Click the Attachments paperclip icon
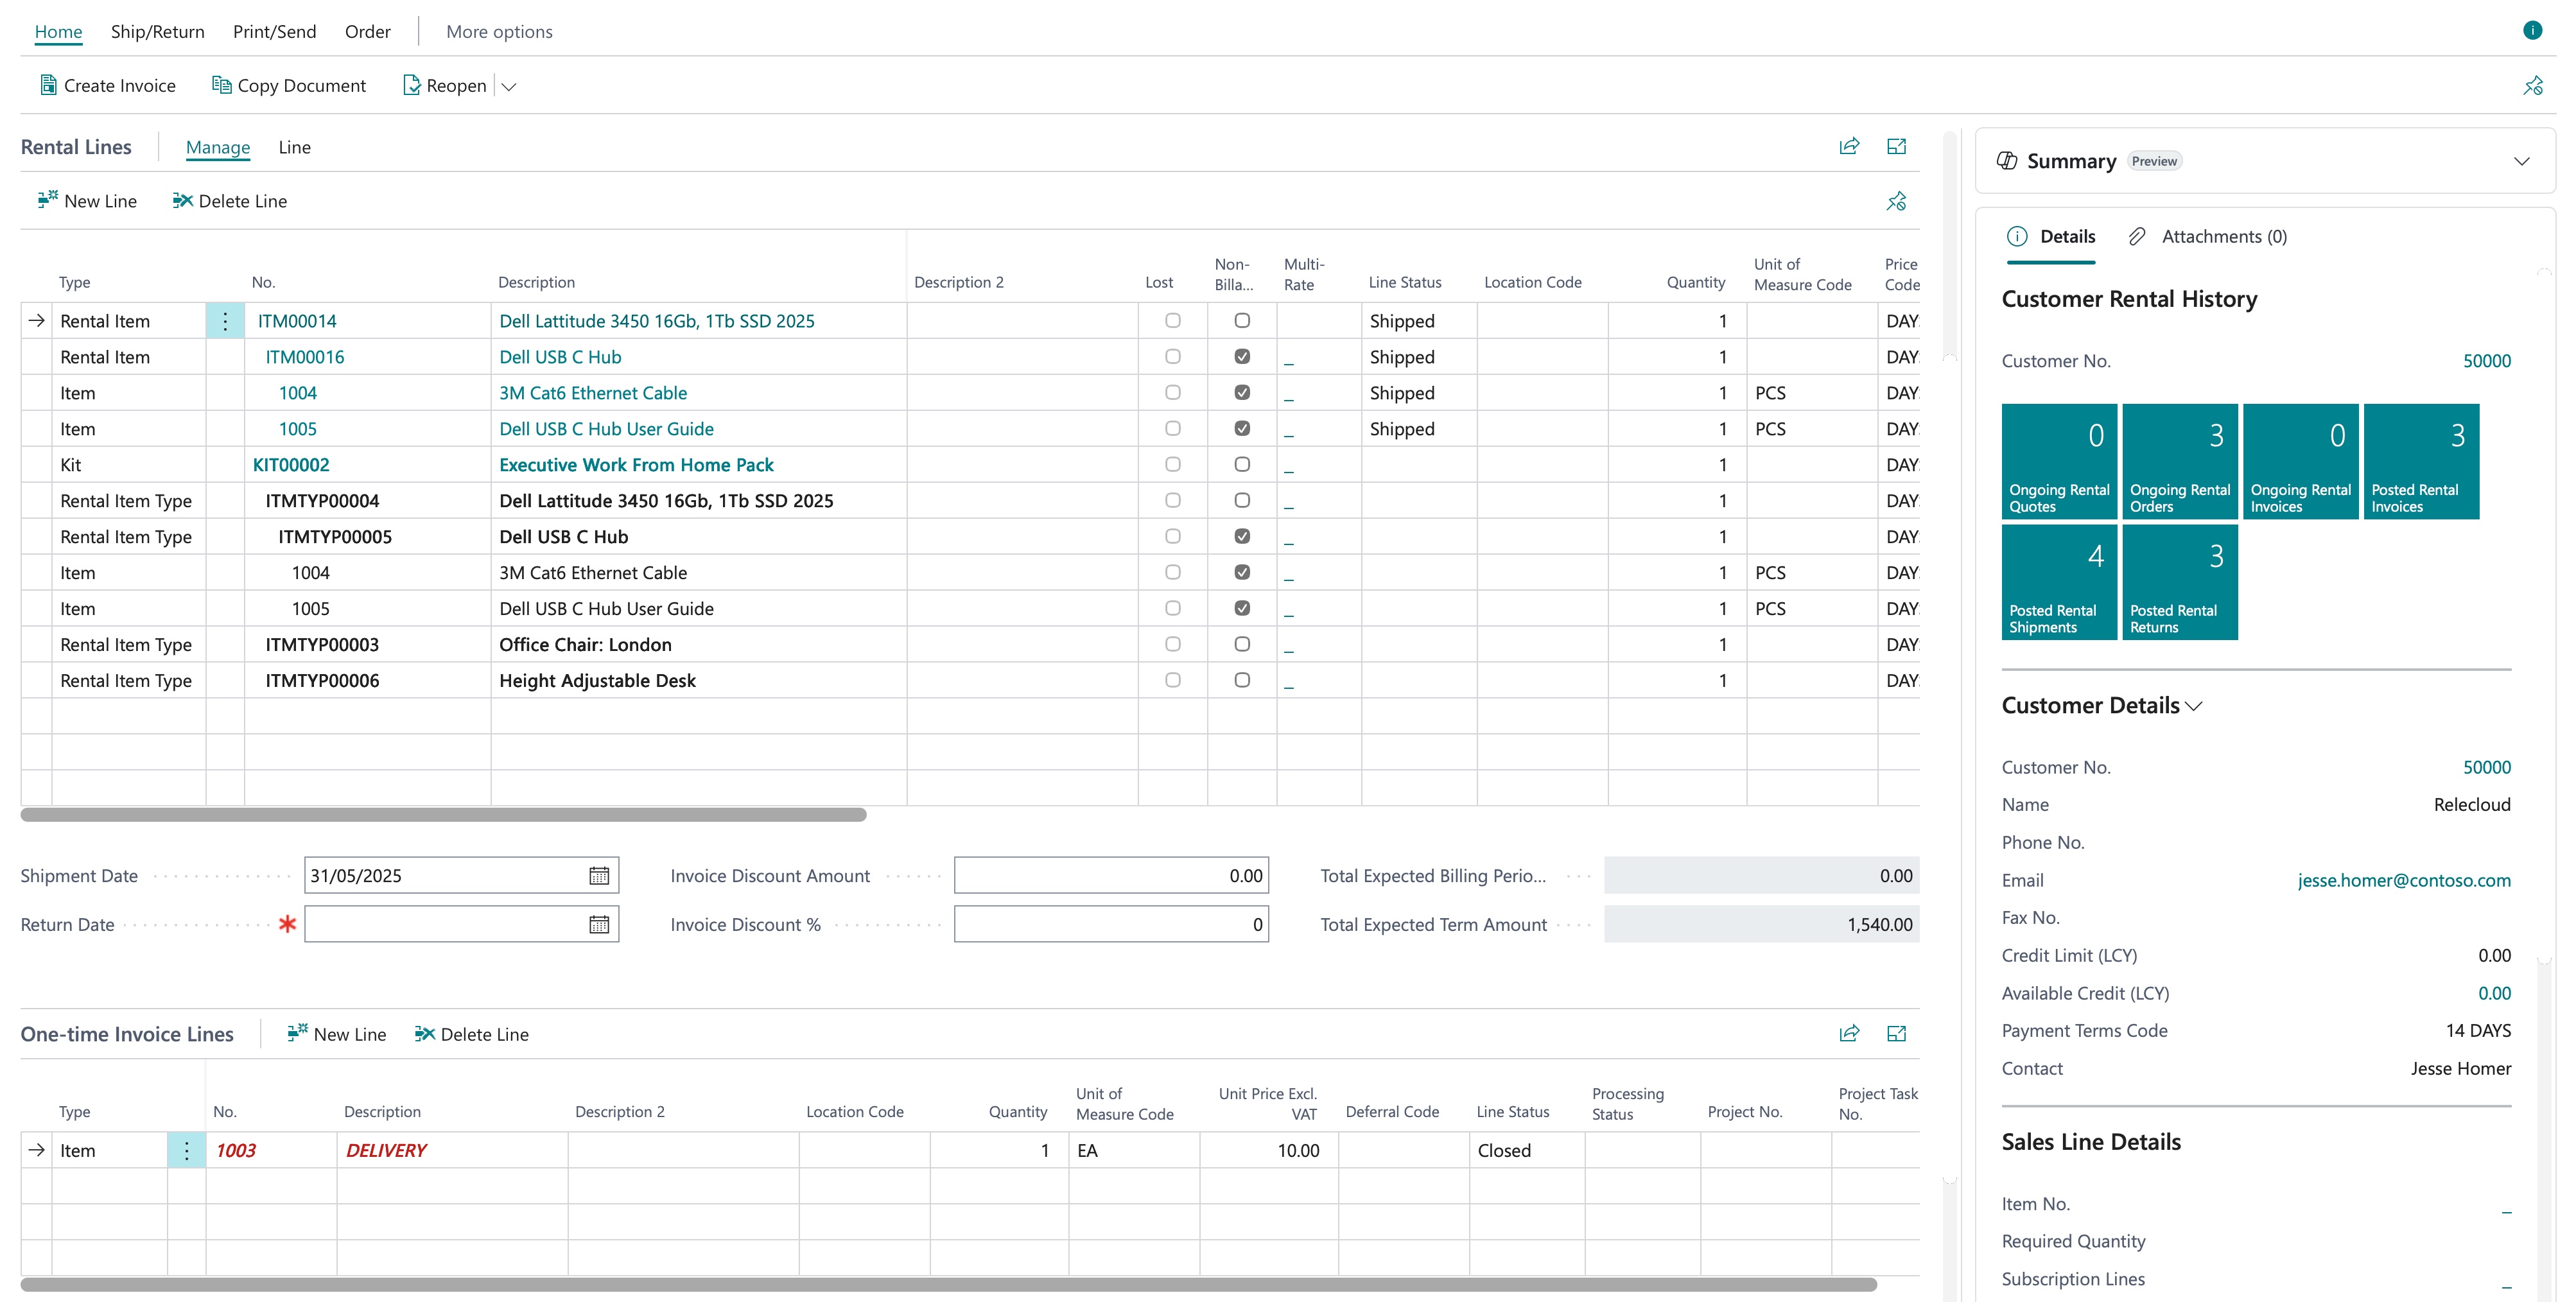Viewport: 2576px width, 1302px height. [2137, 236]
